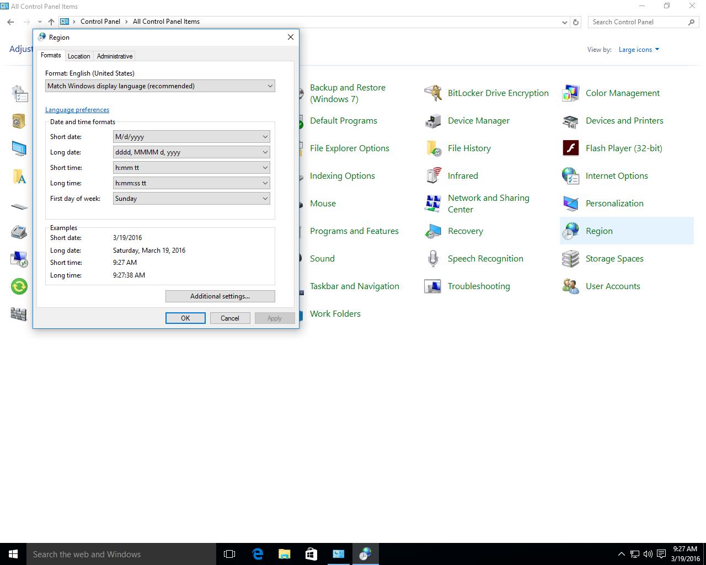Open Personalization icon
The width and height of the screenshot is (706, 565).
(x=571, y=204)
